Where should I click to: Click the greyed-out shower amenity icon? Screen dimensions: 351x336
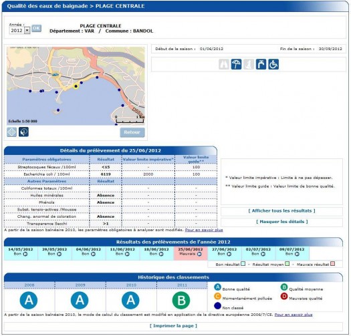249,64
